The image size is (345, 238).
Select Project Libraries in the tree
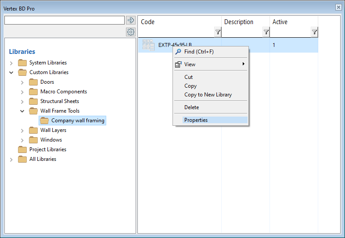pyautogui.click(x=47, y=149)
